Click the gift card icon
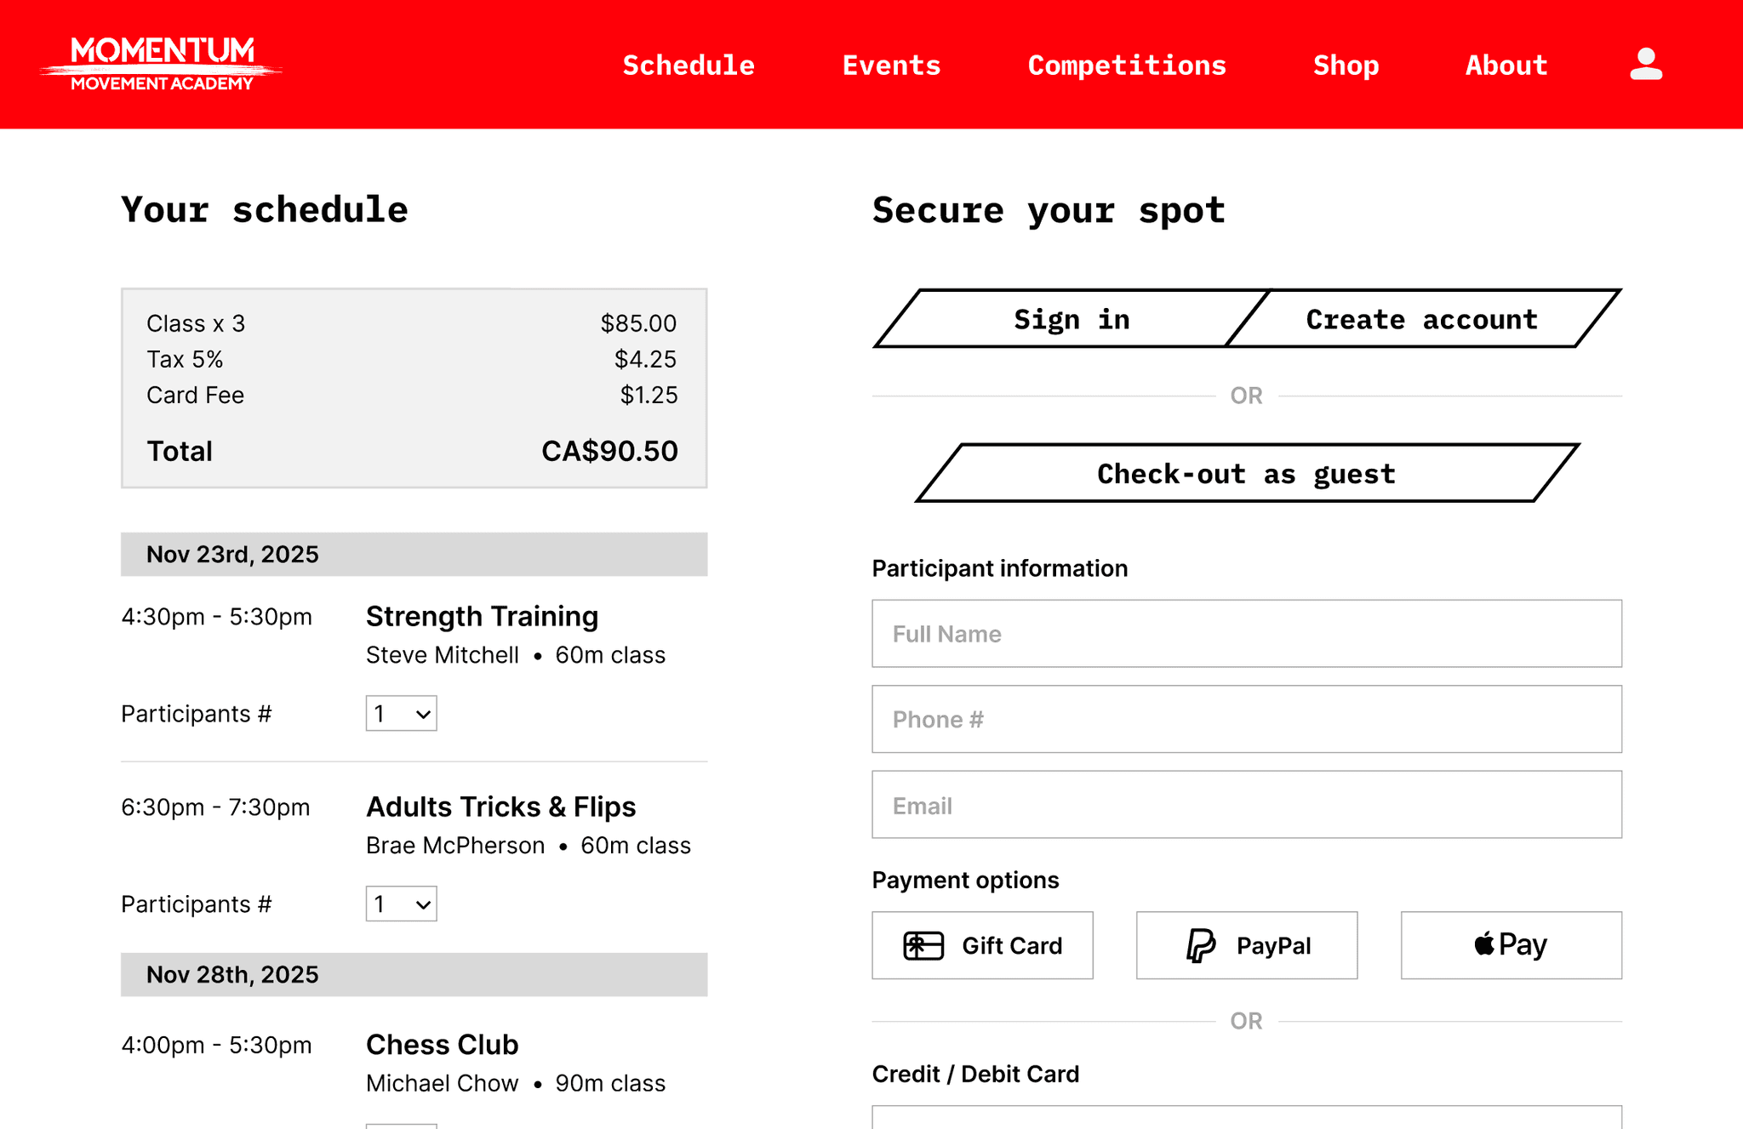1743x1129 pixels. (x=923, y=945)
